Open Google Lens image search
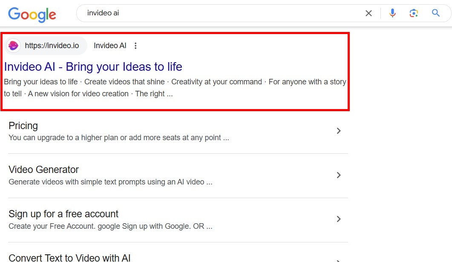 (414, 13)
